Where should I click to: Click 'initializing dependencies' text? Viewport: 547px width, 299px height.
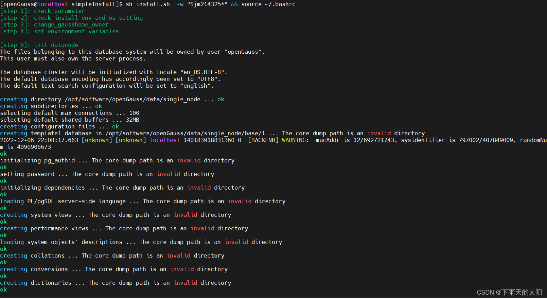coord(42,188)
